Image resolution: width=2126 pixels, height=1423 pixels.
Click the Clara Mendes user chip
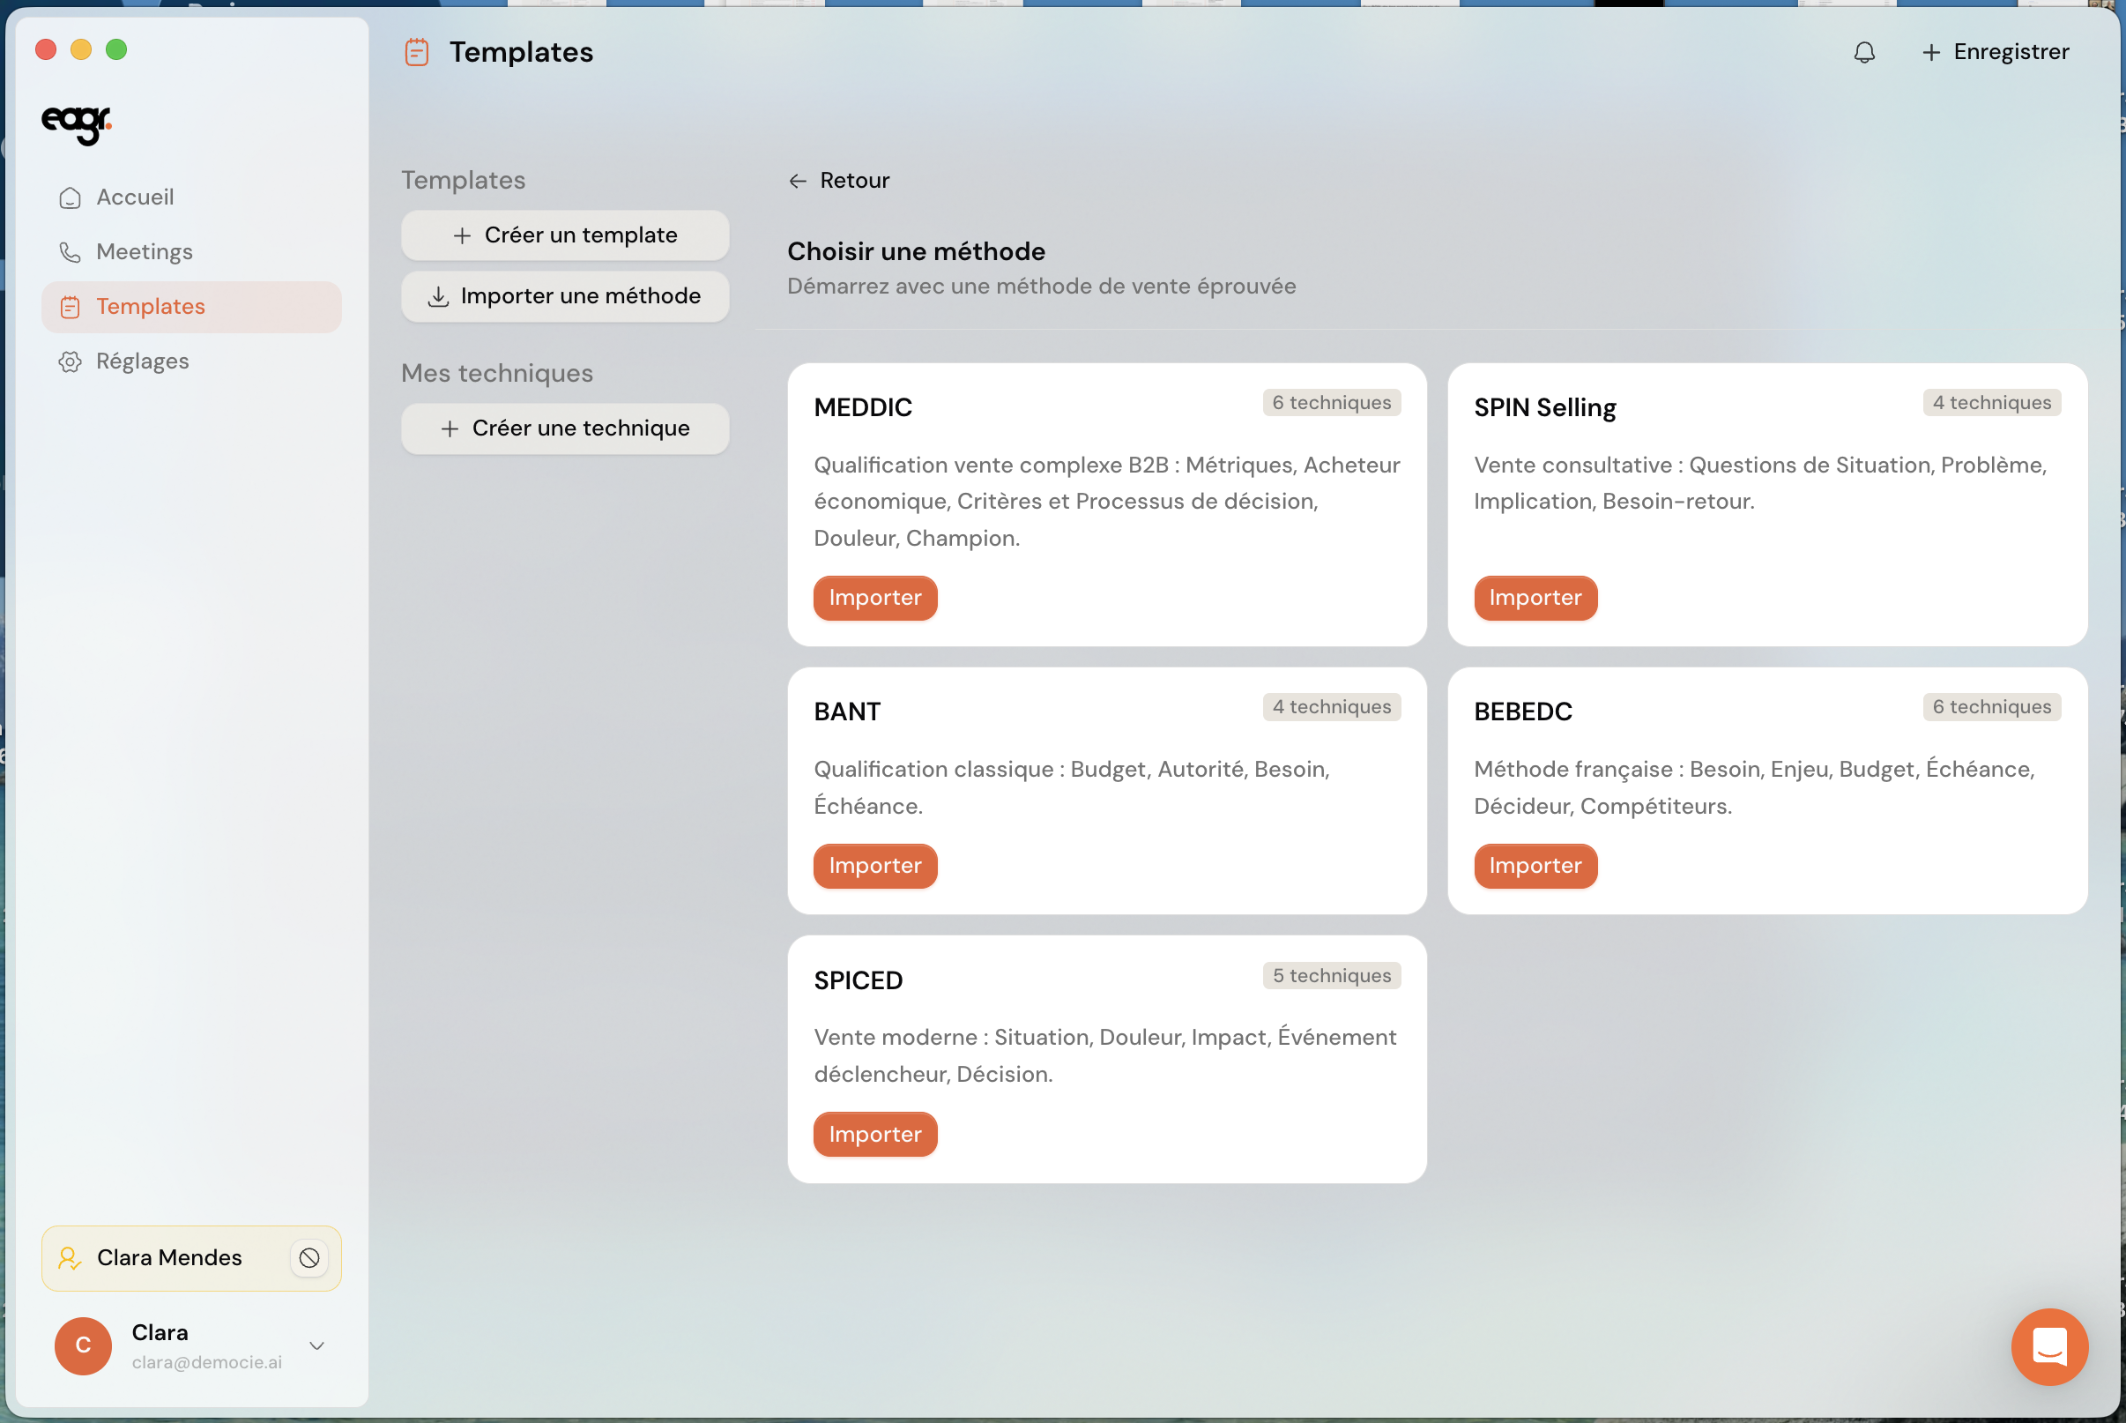point(191,1258)
